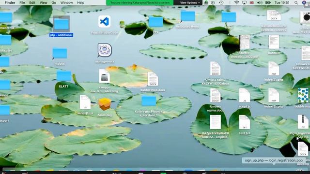310x174 pixels.
Task: Select the xampp-osx installer dmg file
Action: (x=105, y=76)
